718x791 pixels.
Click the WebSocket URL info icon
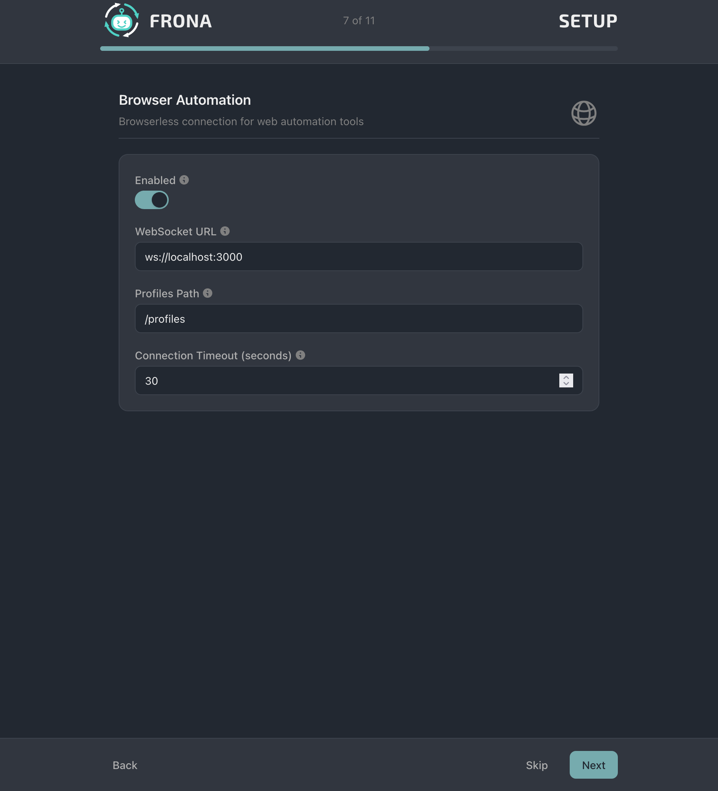pyautogui.click(x=225, y=231)
